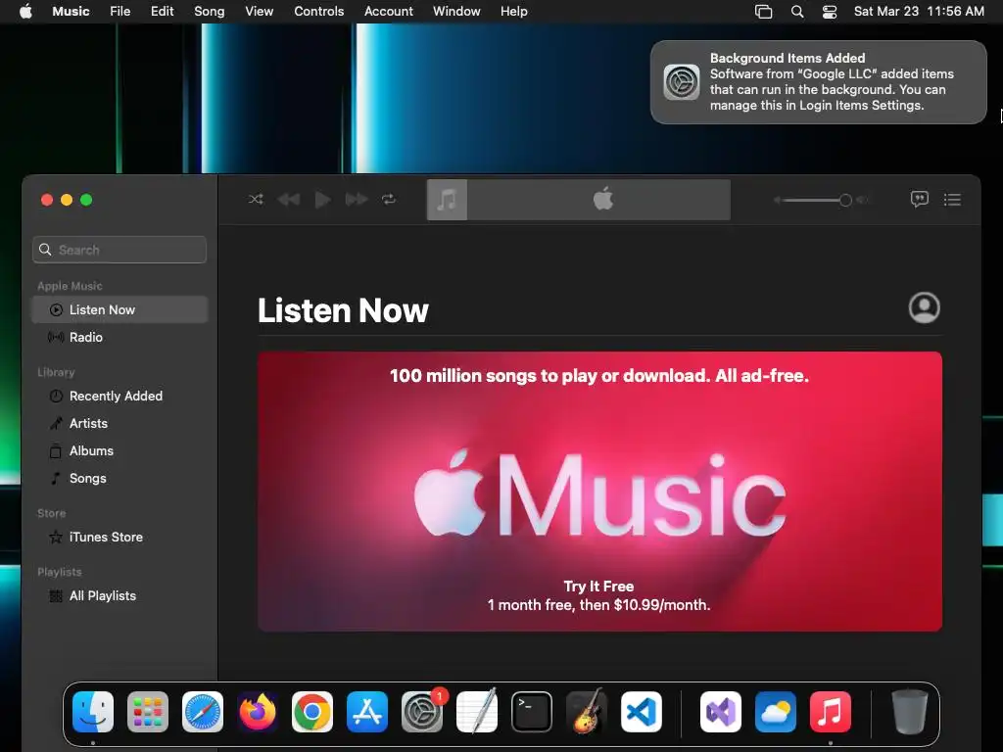Viewport: 1003px width, 752px height.
Task: Show the Playing Next queue list icon
Action: [x=952, y=200]
